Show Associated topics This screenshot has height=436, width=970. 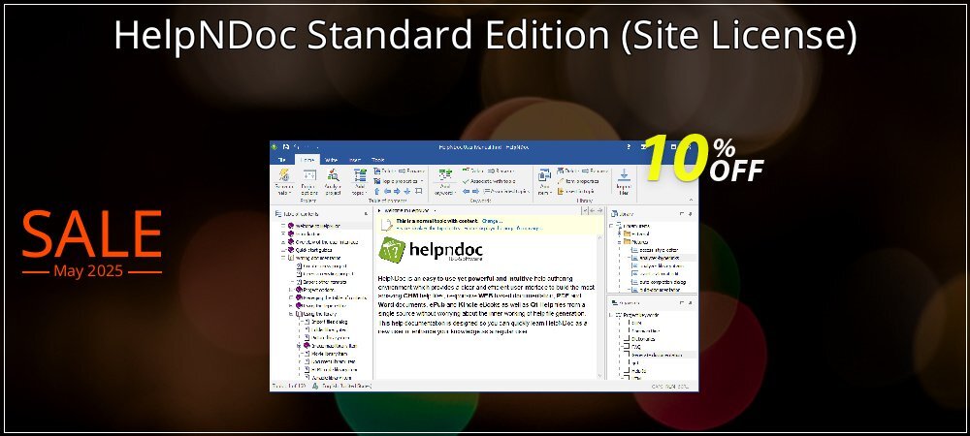(x=506, y=192)
